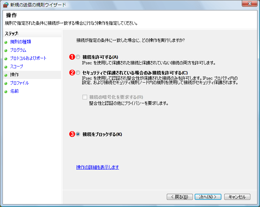Go to the プロファイル step
This screenshot has height=207, width=260.
pos(19,83)
